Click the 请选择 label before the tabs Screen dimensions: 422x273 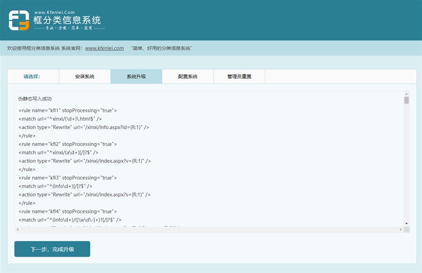coord(32,76)
